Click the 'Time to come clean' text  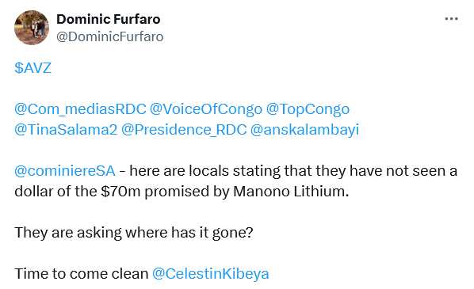coord(82,274)
